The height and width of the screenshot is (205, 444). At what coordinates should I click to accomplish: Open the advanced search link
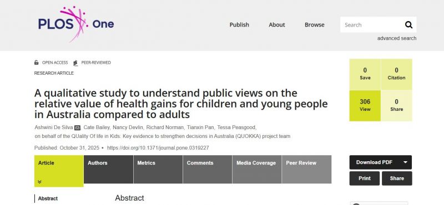click(x=397, y=38)
